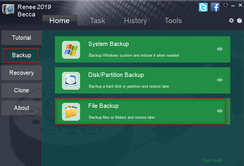This screenshot has height=166, width=244.
Task: Click the Twitter share icon
Action: (203, 7)
